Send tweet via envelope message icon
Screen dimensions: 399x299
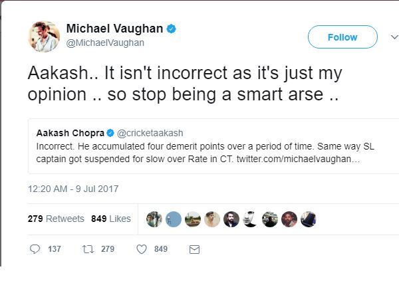[194, 249]
